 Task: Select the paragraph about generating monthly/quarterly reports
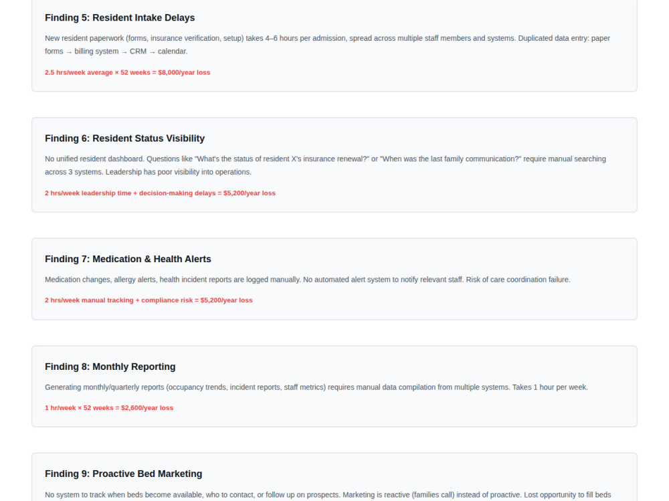[x=316, y=387]
